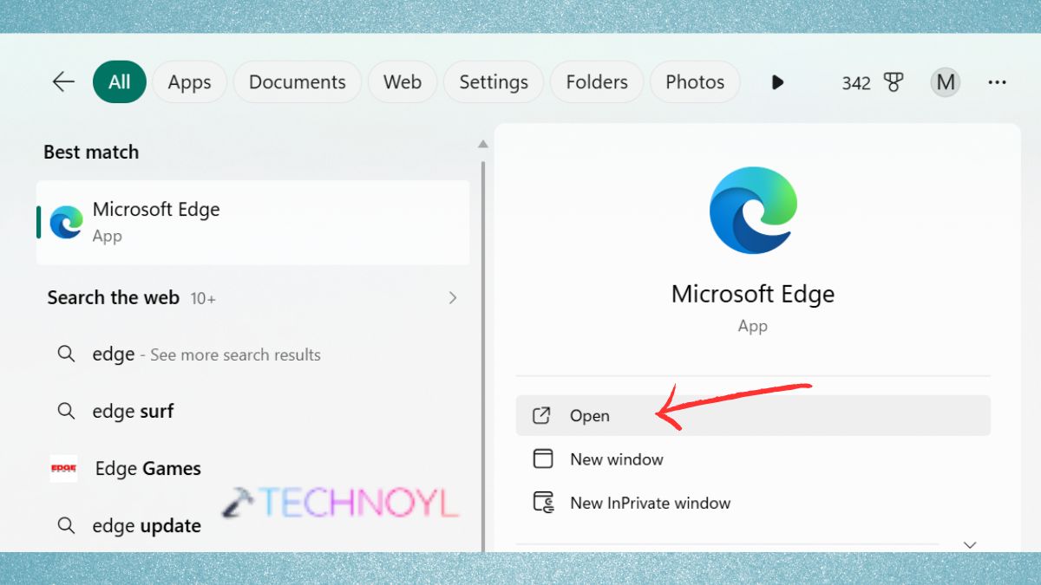Image resolution: width=1041 pixels, height=585 pixels.
Task: Open the three-dot more options menu
Action: pos(998,82)
